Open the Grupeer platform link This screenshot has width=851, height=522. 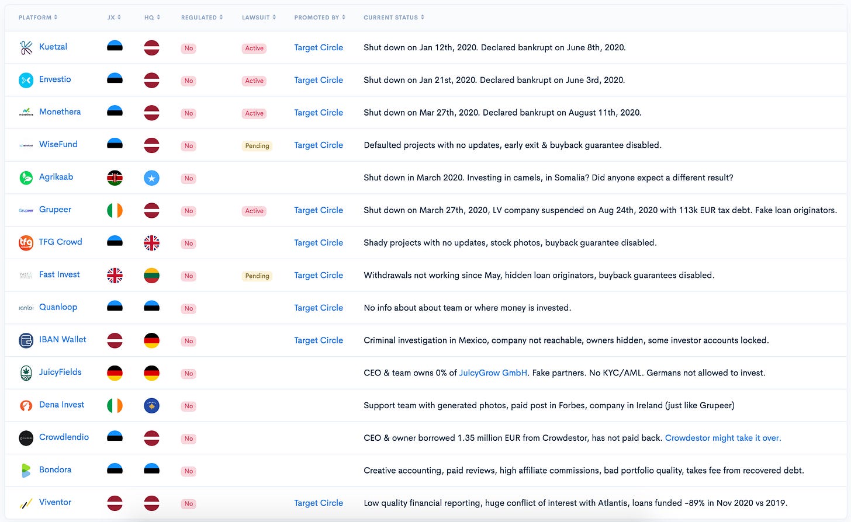[55, 210]
